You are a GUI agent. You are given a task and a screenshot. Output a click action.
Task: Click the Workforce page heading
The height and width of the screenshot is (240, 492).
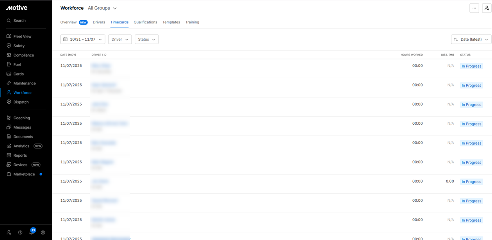[x=72, y=8]
